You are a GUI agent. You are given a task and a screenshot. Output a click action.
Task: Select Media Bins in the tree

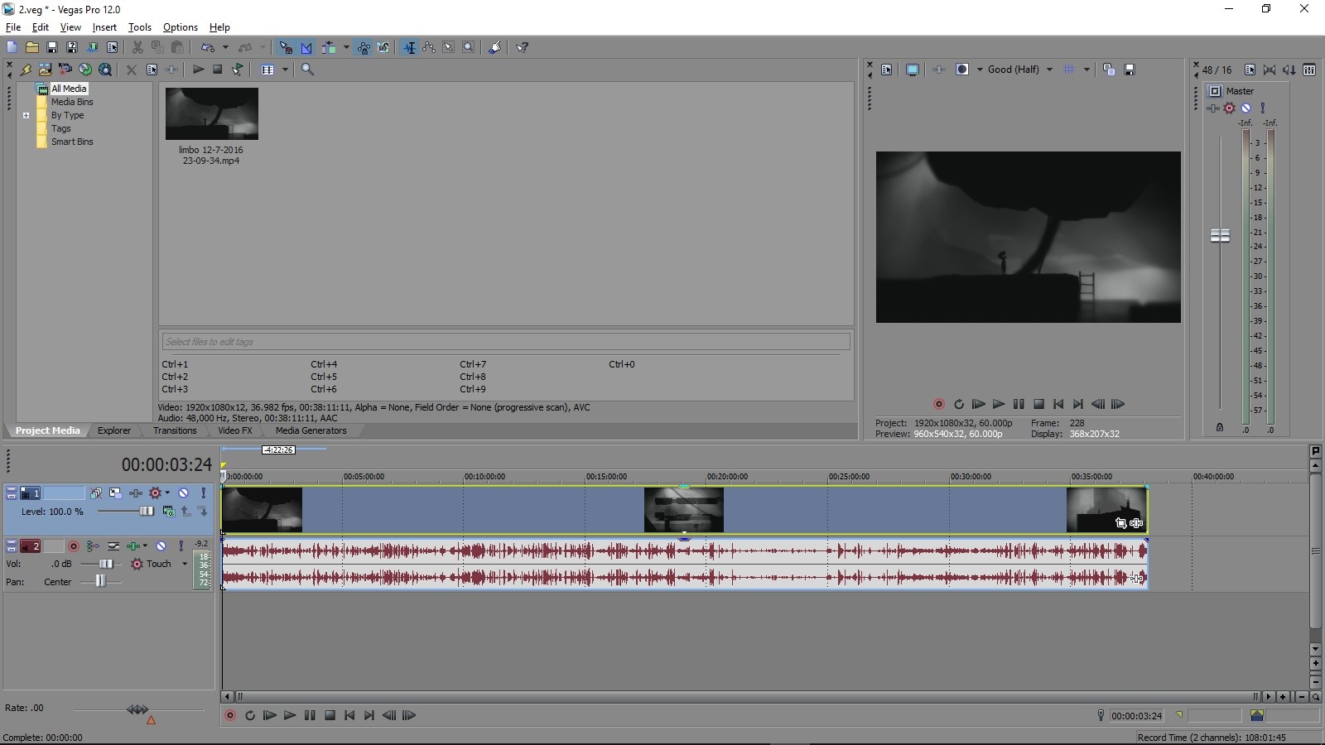72,102
